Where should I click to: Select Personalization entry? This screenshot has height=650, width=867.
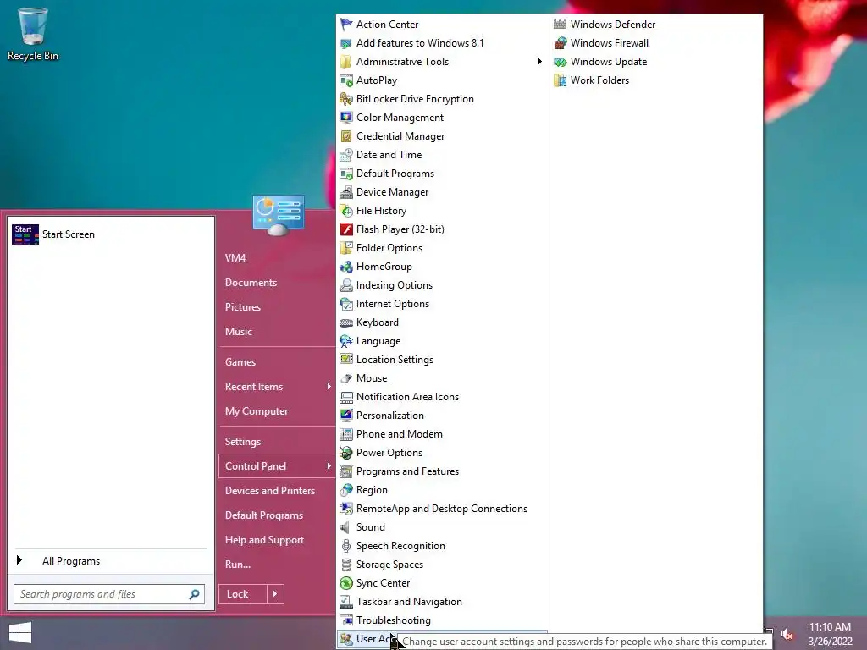(x=390, y=416)
